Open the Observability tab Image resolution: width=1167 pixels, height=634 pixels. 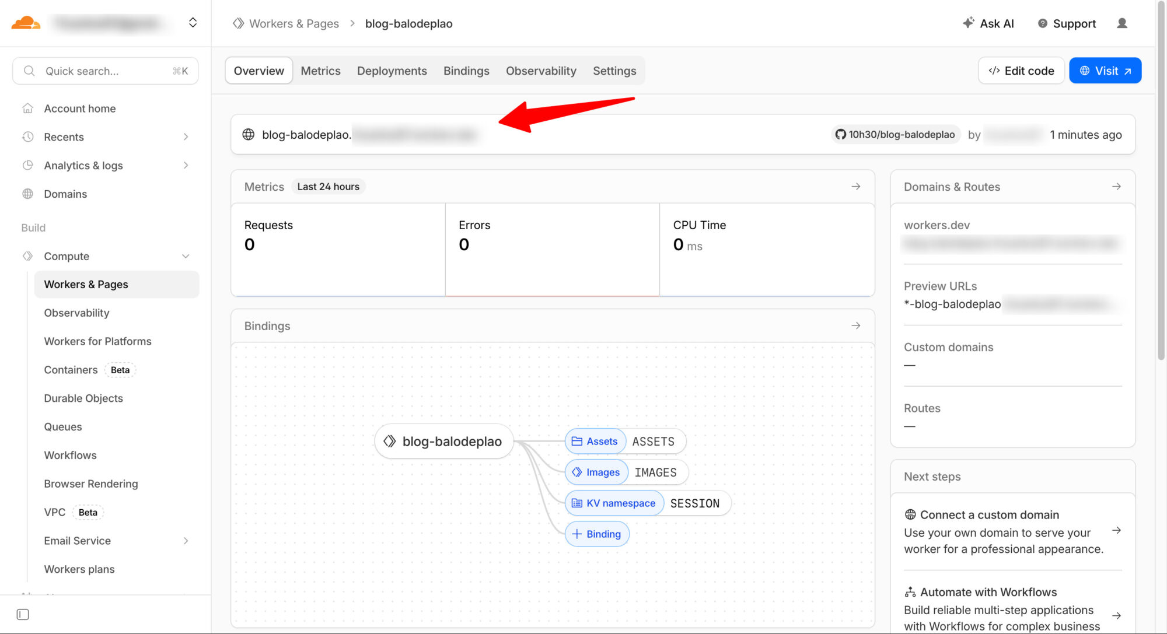point(540,71)
